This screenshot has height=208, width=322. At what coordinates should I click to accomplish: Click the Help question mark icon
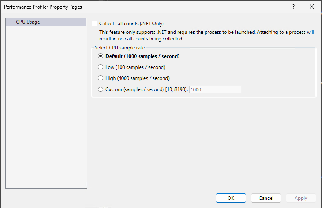pyautogui.click(x=293, y=7)
